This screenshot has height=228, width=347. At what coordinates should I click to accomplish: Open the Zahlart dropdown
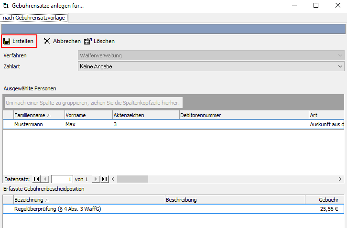click(x=340, y=66)
